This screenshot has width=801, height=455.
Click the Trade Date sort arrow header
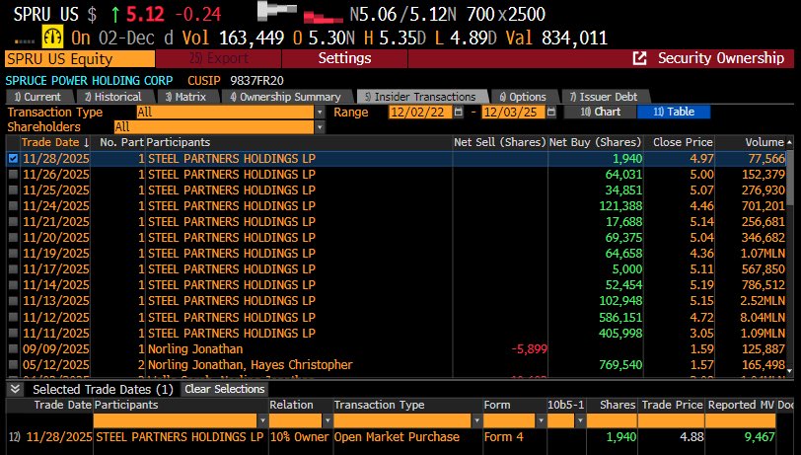pyautogui.click(x=55, y=142)
